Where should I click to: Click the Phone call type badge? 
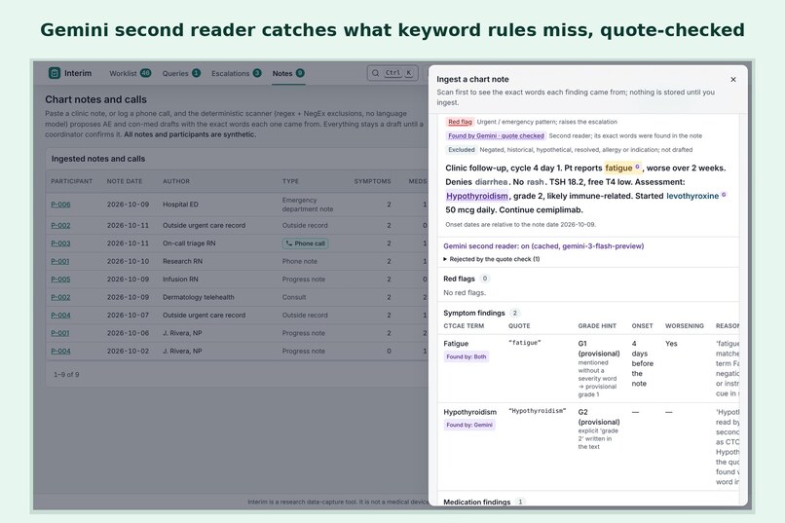tap(306, 243)
